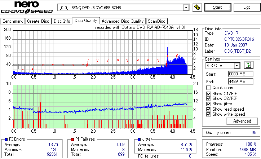Click the PI Errors total 192361
Image resolution: width=261 pixels, height=159 pixels.
point(51,154)
